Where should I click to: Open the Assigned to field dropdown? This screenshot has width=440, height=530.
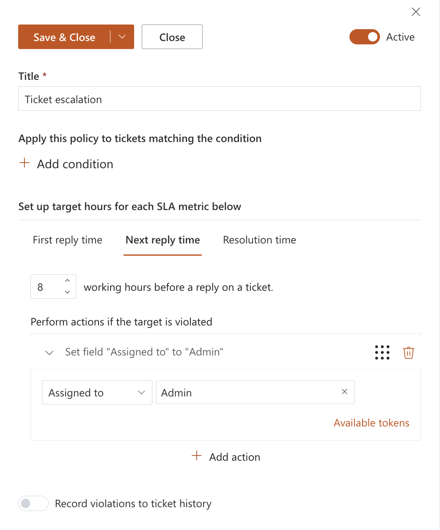pos(97,393)
